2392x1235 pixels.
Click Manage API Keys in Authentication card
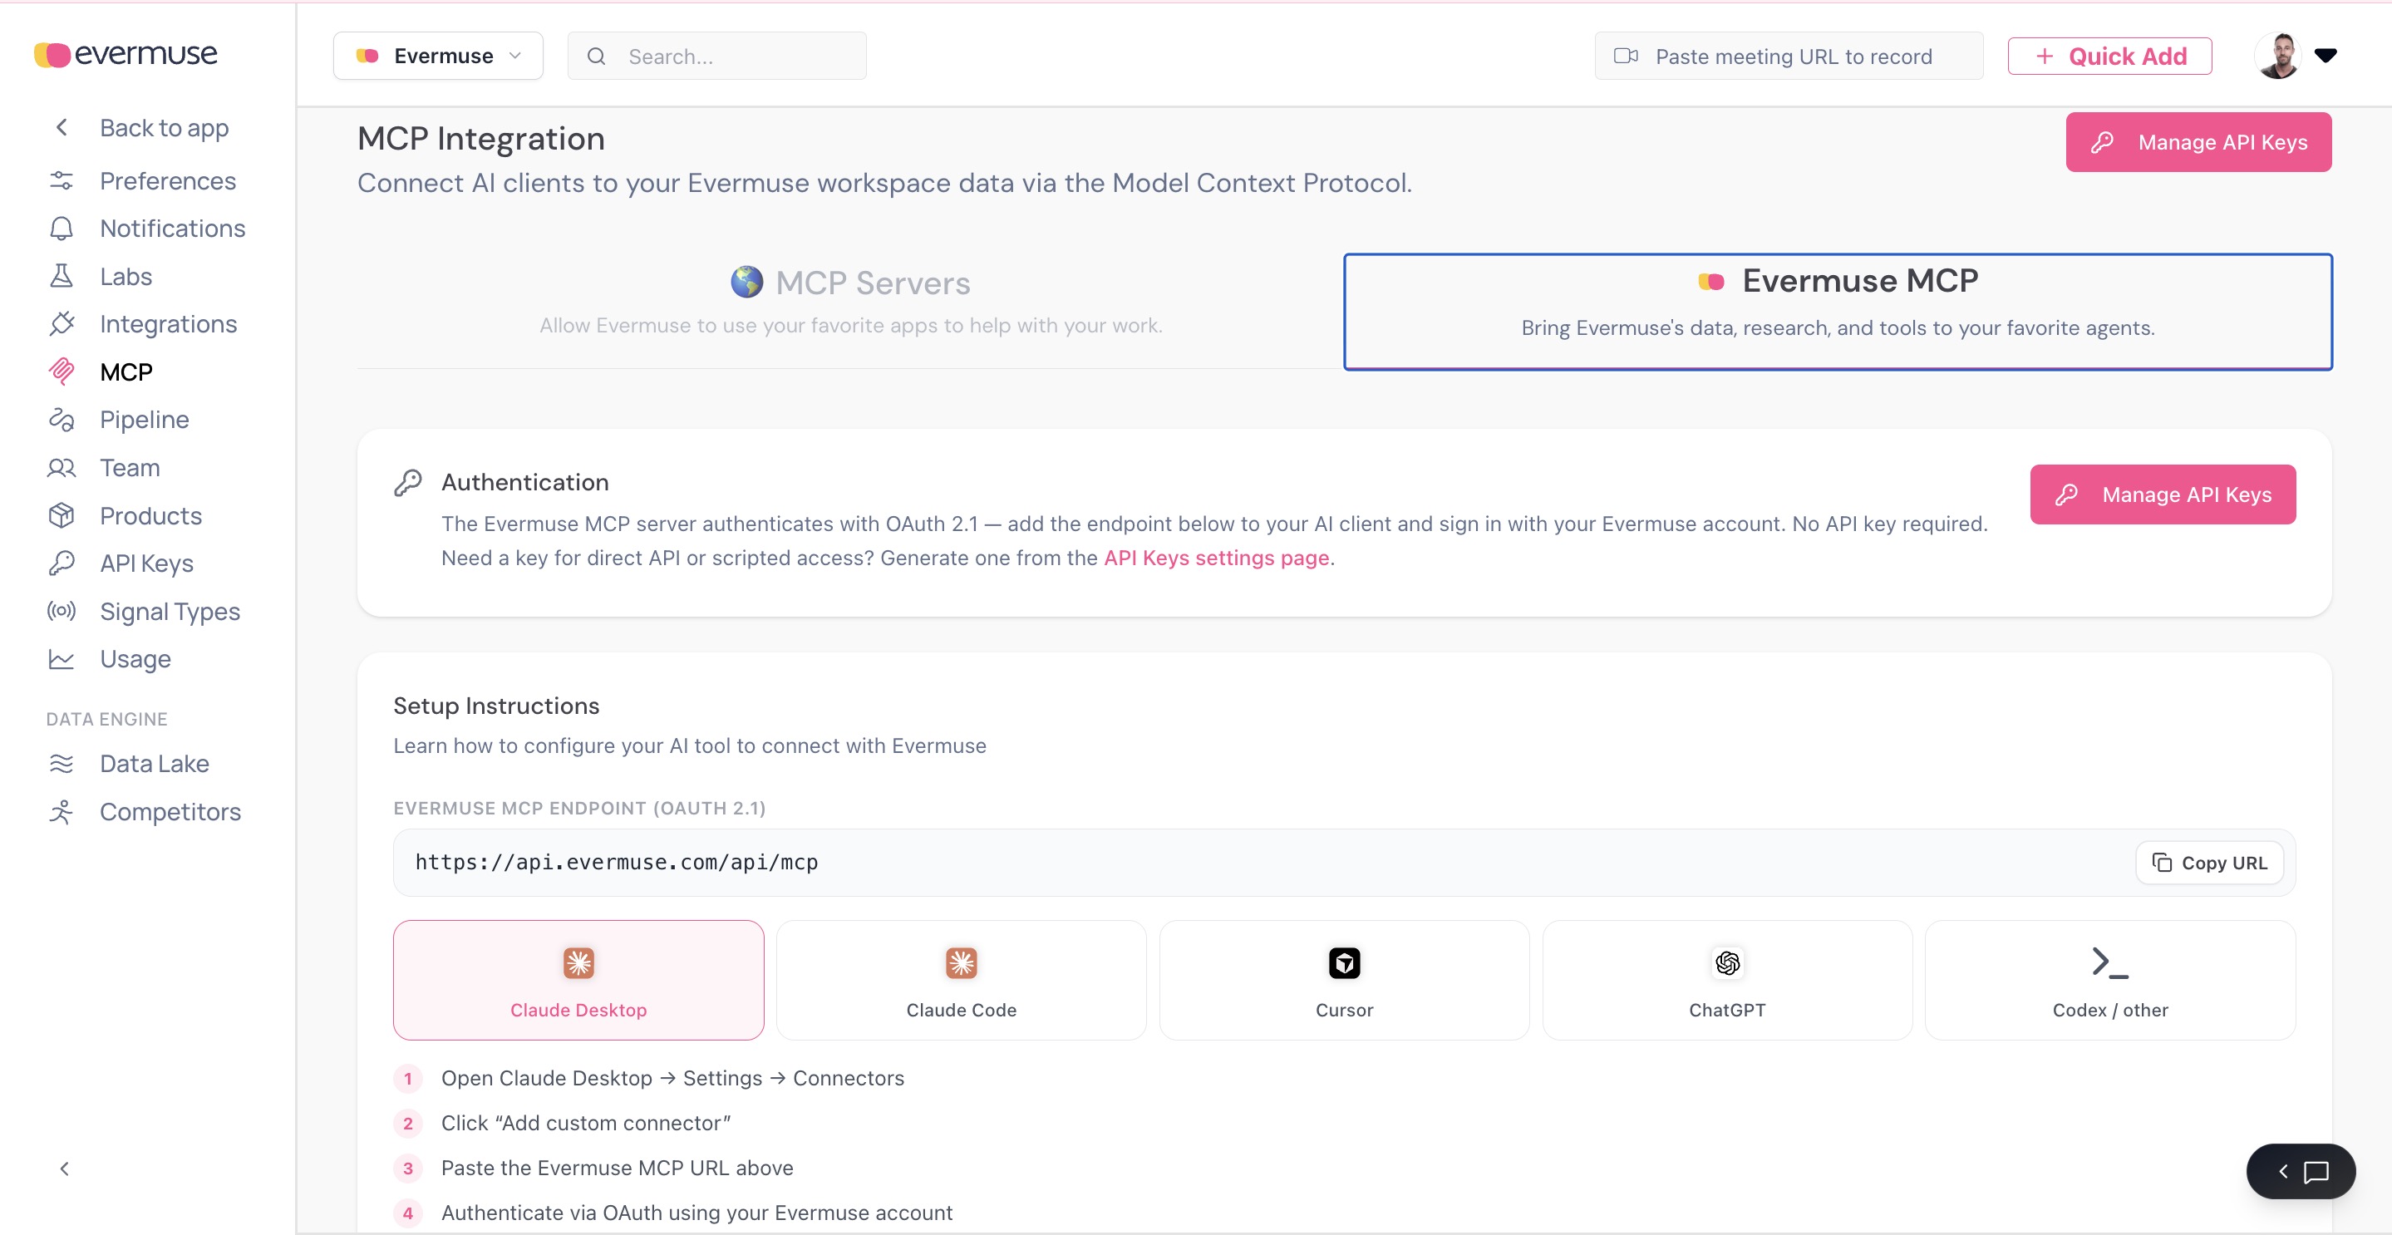coord(2163,495)
